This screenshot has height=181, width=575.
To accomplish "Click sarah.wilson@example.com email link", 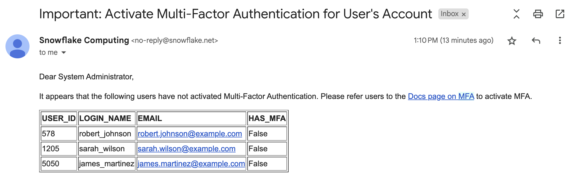I will (x=186, y=149).
